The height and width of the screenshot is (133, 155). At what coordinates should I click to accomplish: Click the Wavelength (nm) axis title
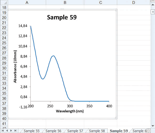pos(70,111)
